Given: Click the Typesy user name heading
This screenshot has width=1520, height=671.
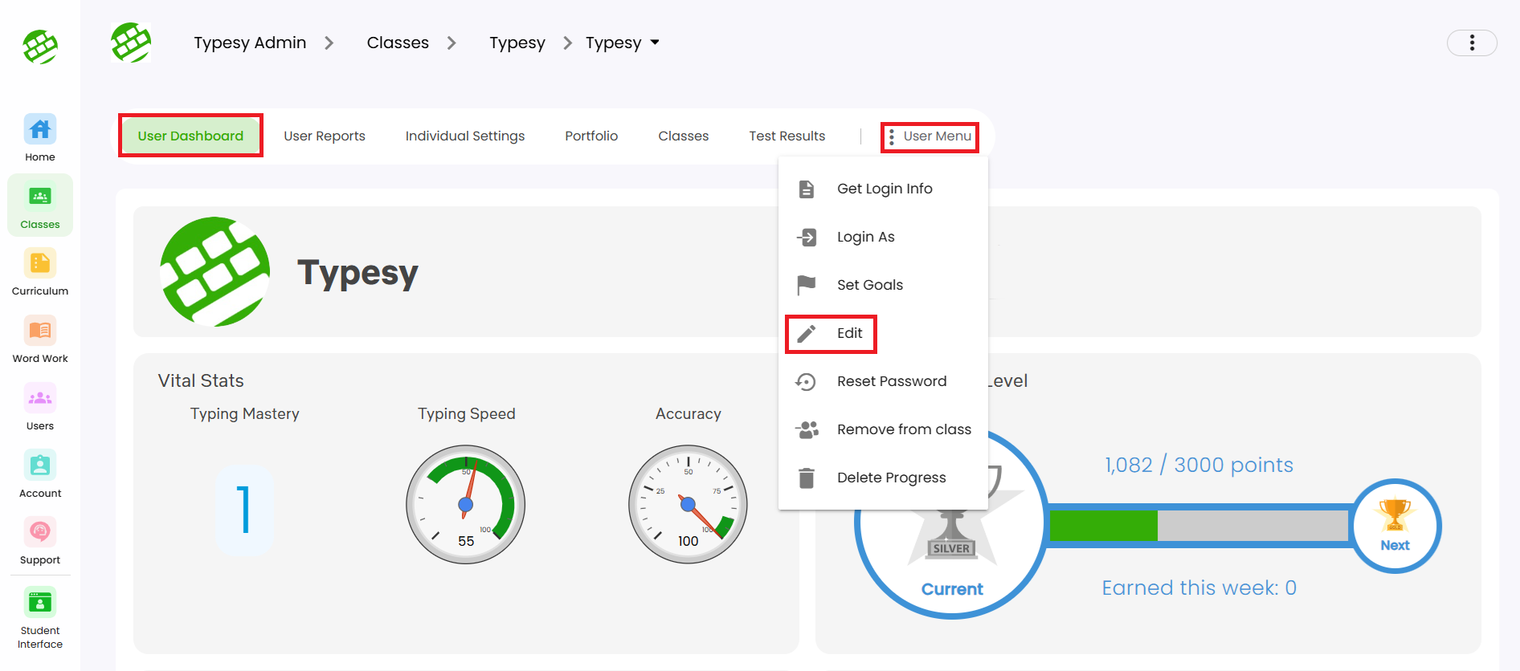Looking at the screenshot, I should point(358,274).
